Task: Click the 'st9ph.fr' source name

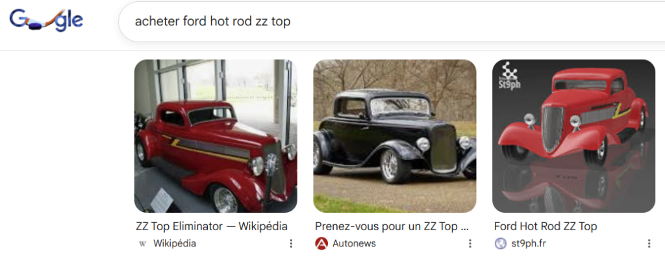Action: 529,244
